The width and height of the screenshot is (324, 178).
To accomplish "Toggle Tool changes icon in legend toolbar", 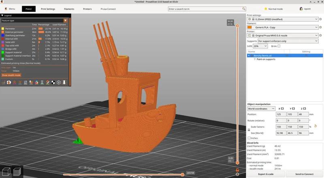I will pos(31,82).
